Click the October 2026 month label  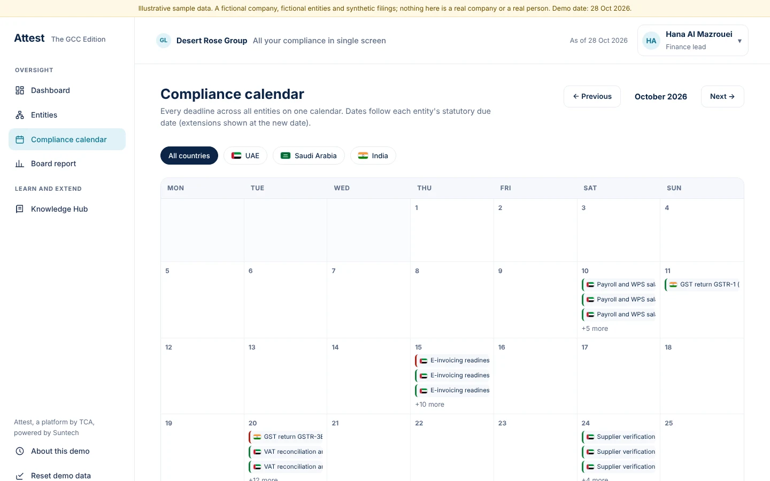click(x=661, y=97)
